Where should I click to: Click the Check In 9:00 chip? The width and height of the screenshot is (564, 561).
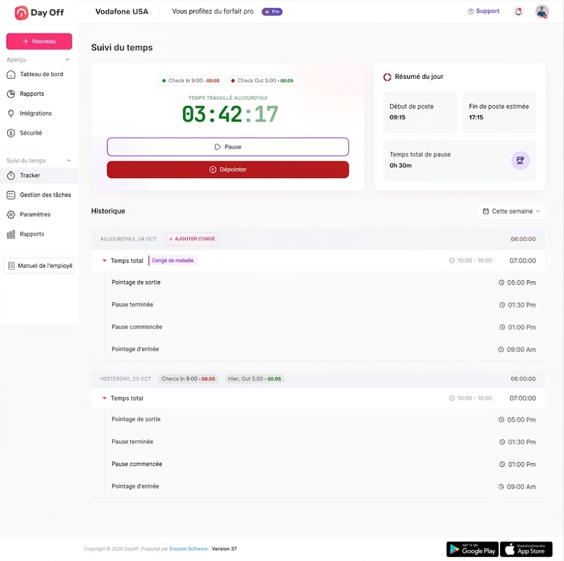point(191,81)
